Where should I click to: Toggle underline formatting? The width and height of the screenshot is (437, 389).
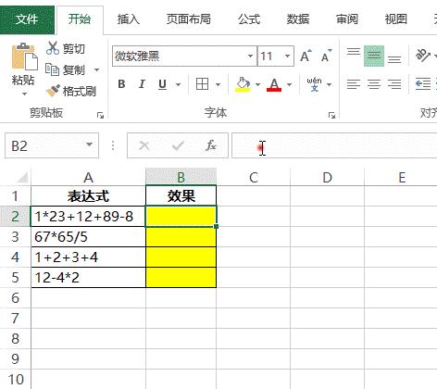point(162,84)
